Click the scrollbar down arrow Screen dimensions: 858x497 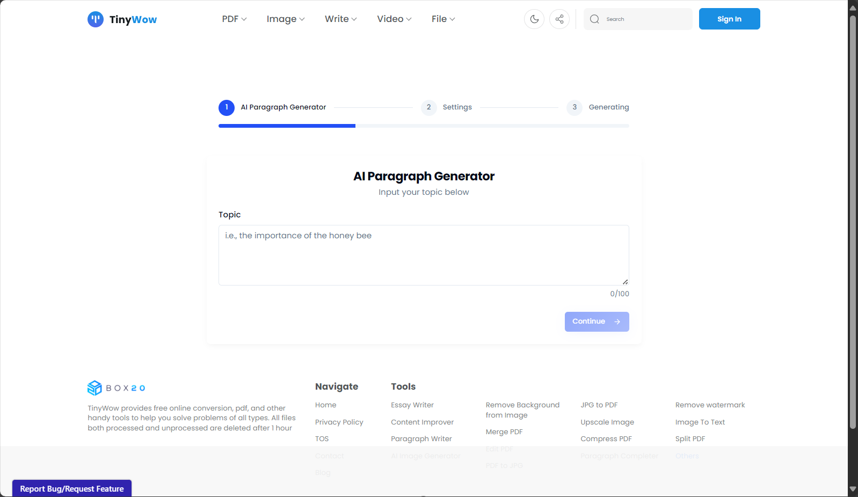[853, 489]
